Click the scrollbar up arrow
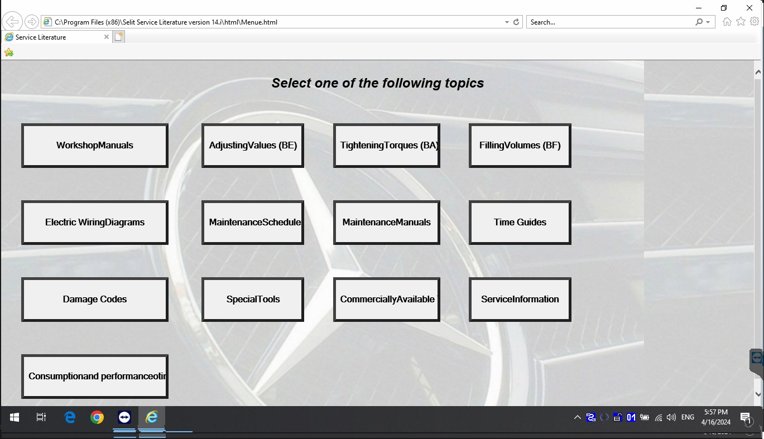The height and width of the screenshot is (439, 764). [758, 73]
